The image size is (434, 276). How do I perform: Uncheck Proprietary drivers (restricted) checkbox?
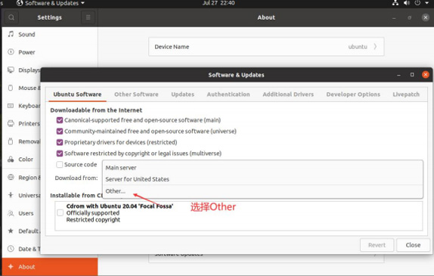60,142
